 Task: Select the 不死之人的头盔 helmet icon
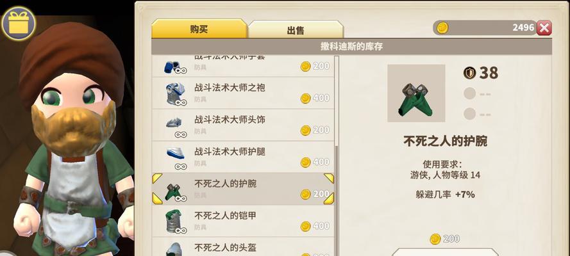[x=174, y=250]
